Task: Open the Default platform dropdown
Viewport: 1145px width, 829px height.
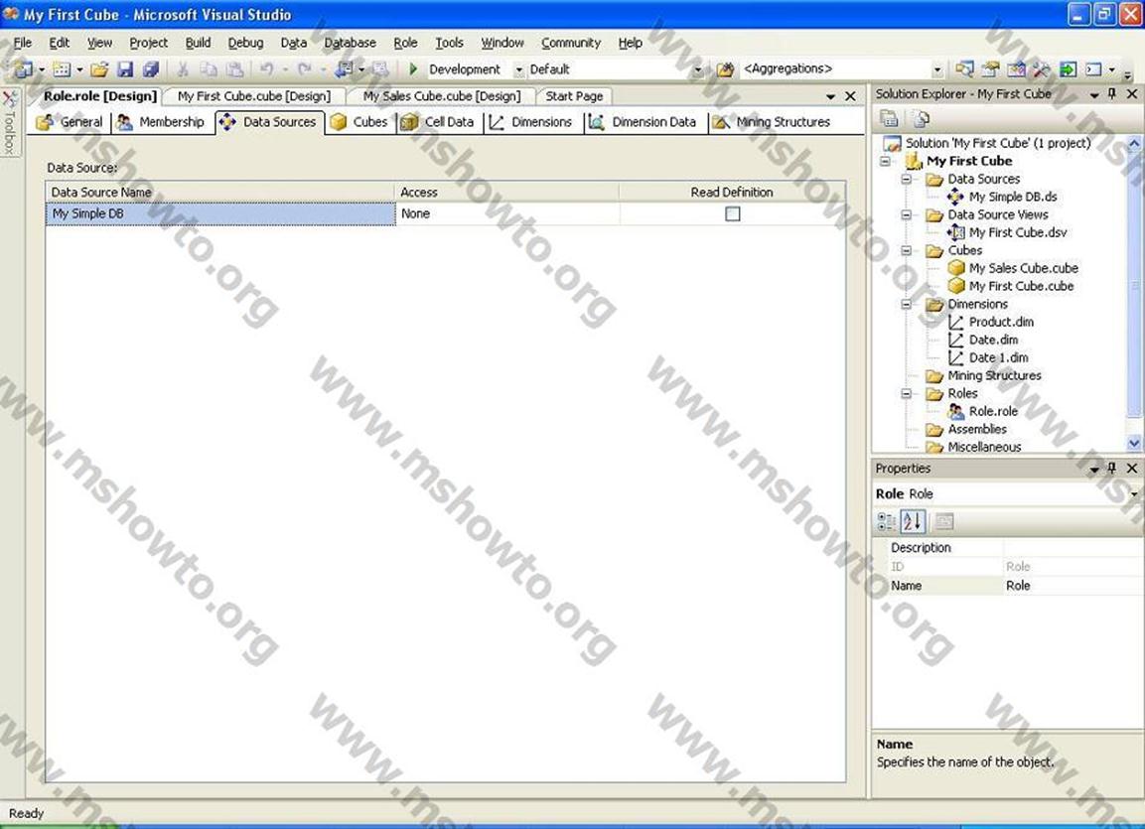Action: (698, 70)
